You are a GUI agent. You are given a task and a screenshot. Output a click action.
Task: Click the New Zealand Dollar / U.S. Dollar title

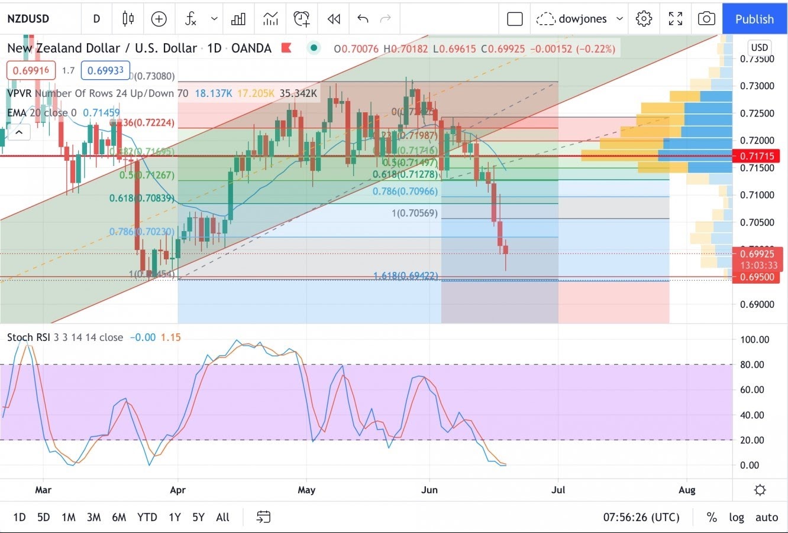point(101,48)
